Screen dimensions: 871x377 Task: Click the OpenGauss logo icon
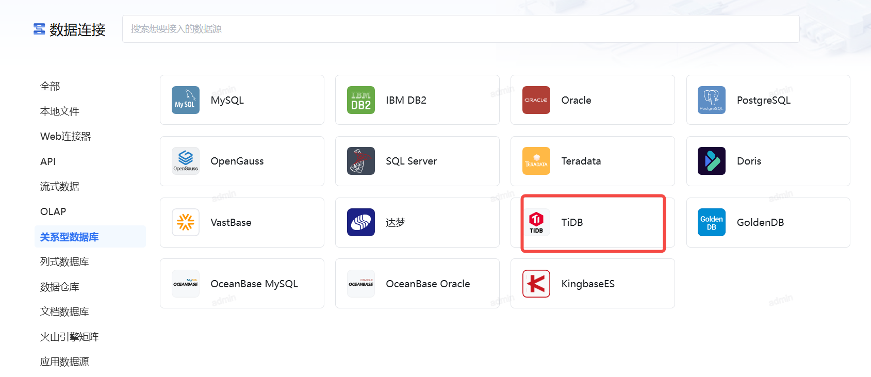point(186,161)
